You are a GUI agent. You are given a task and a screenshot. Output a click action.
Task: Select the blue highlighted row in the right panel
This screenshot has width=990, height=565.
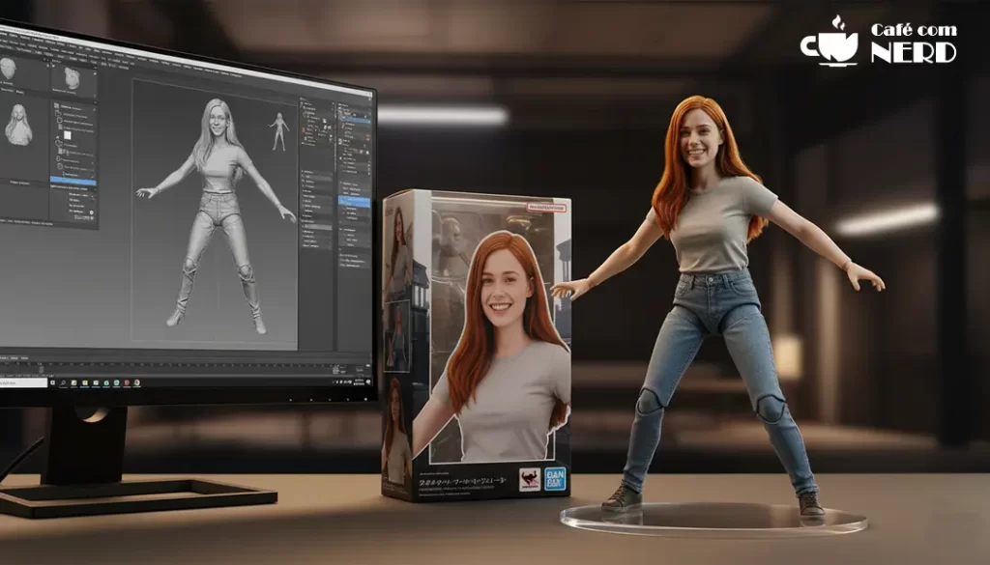(353, 201)
